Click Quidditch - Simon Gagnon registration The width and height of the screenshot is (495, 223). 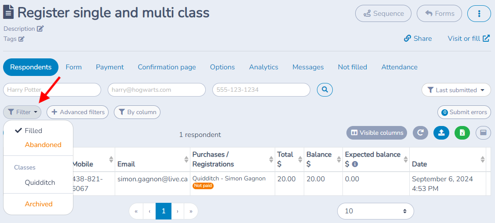229,179
